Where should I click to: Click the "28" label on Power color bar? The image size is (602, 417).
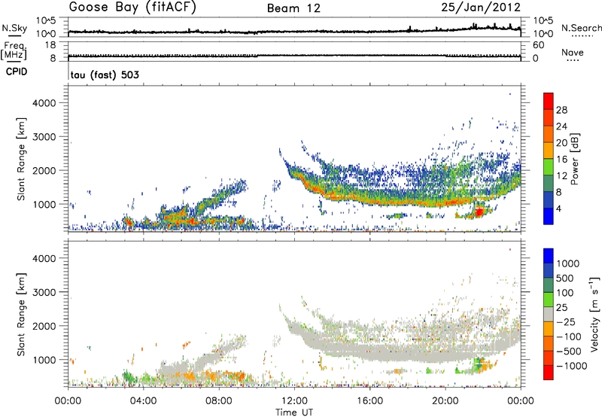point(561,110)
